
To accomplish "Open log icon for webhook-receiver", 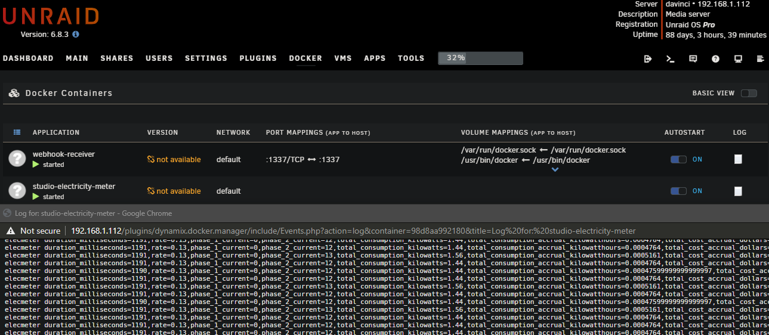I will pos(738,159).
